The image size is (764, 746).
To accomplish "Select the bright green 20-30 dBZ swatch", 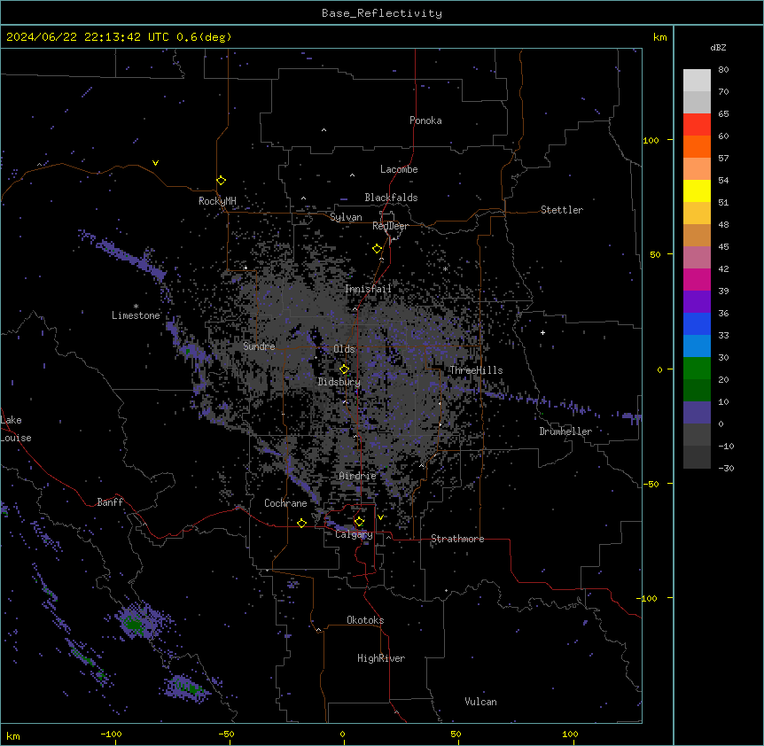I will (x=697, y=369).
